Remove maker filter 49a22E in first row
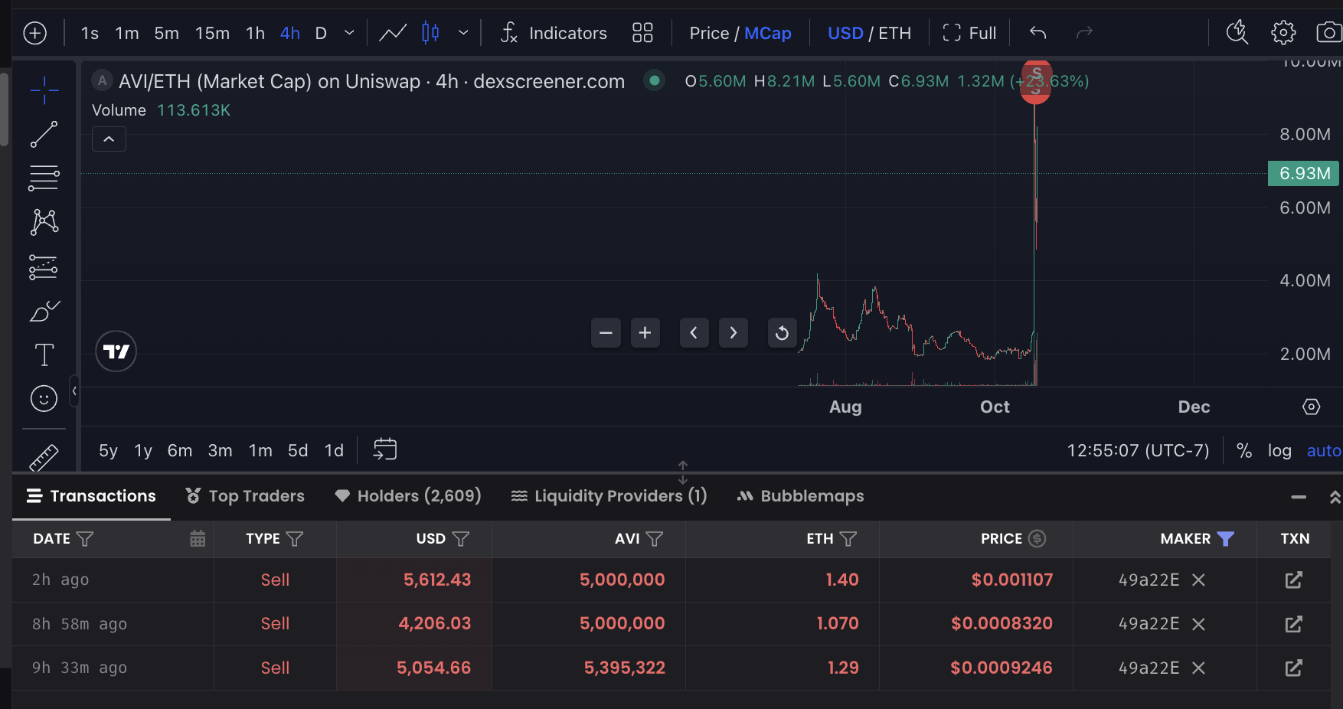 click(x=1198, y=580)
